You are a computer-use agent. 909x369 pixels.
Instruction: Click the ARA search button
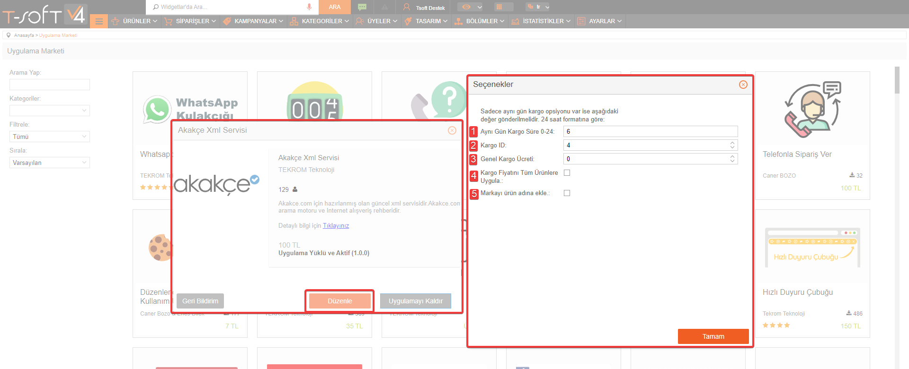tap(335, 7)
